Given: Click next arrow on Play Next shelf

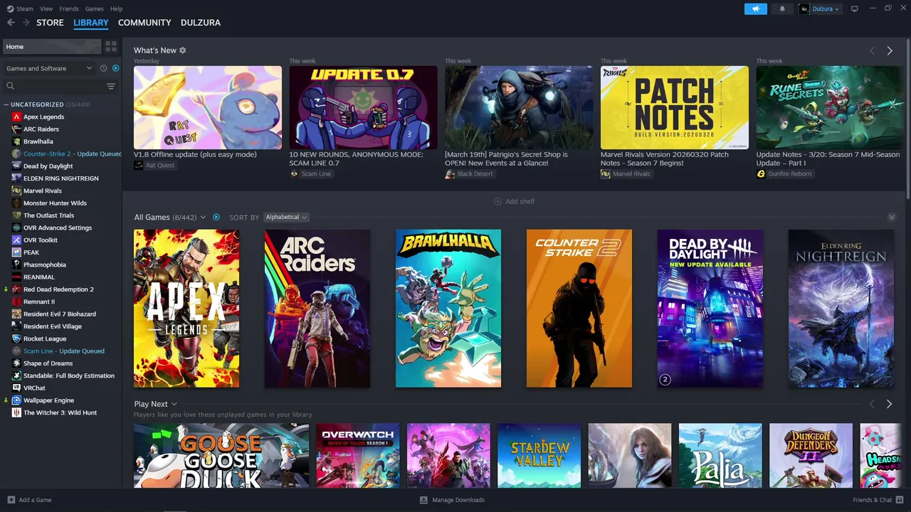Looking at the screenshot, I should point(890,404).
